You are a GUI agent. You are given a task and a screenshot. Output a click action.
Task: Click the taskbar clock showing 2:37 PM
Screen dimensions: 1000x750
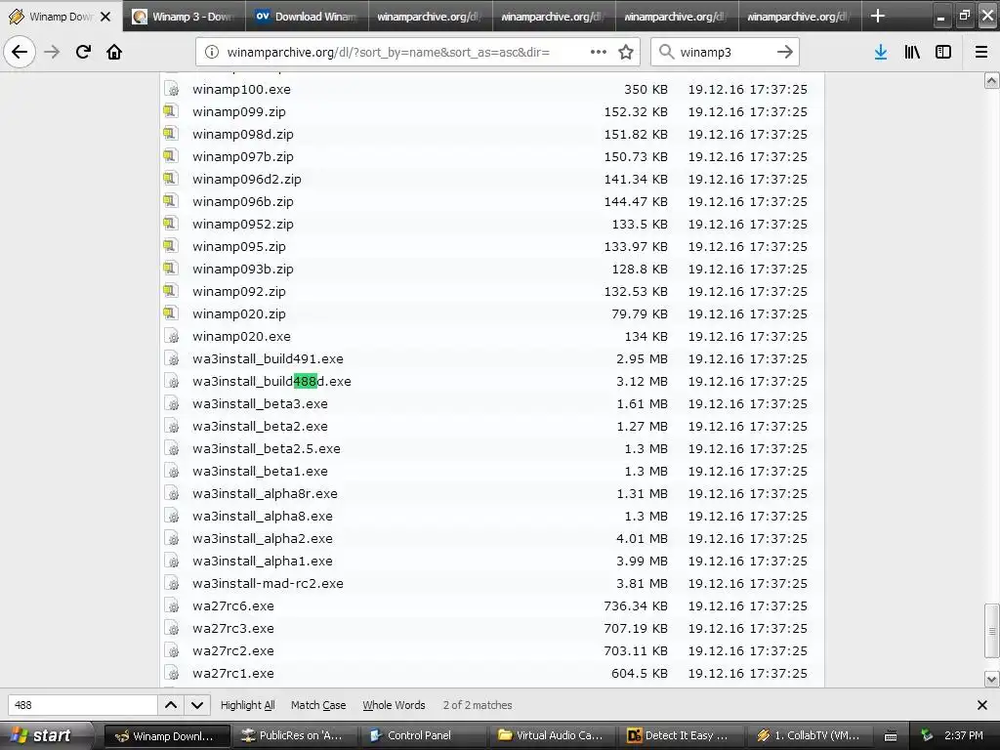pyautogui.click(x=964, y=735)
